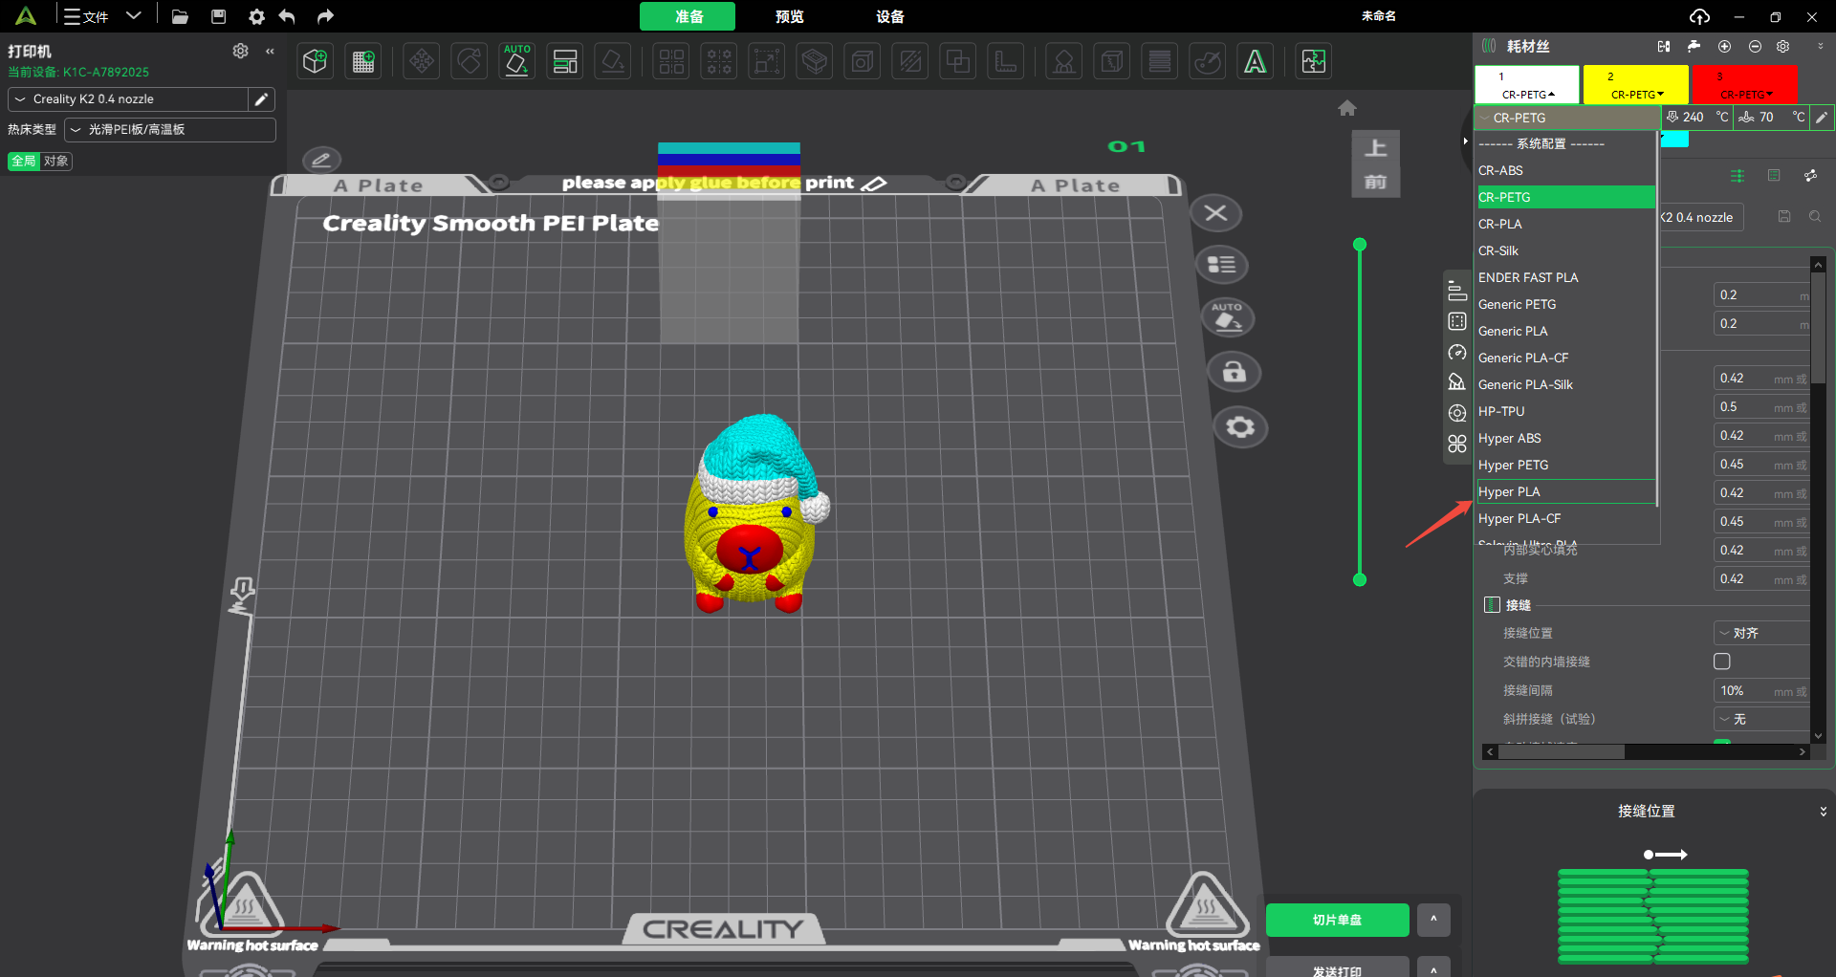Select the move tool in toolbar
Viewport: 1836px width, 977px height.
422,62
